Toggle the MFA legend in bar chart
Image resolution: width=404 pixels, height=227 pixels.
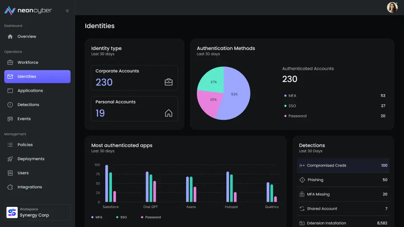pos(97,217)
